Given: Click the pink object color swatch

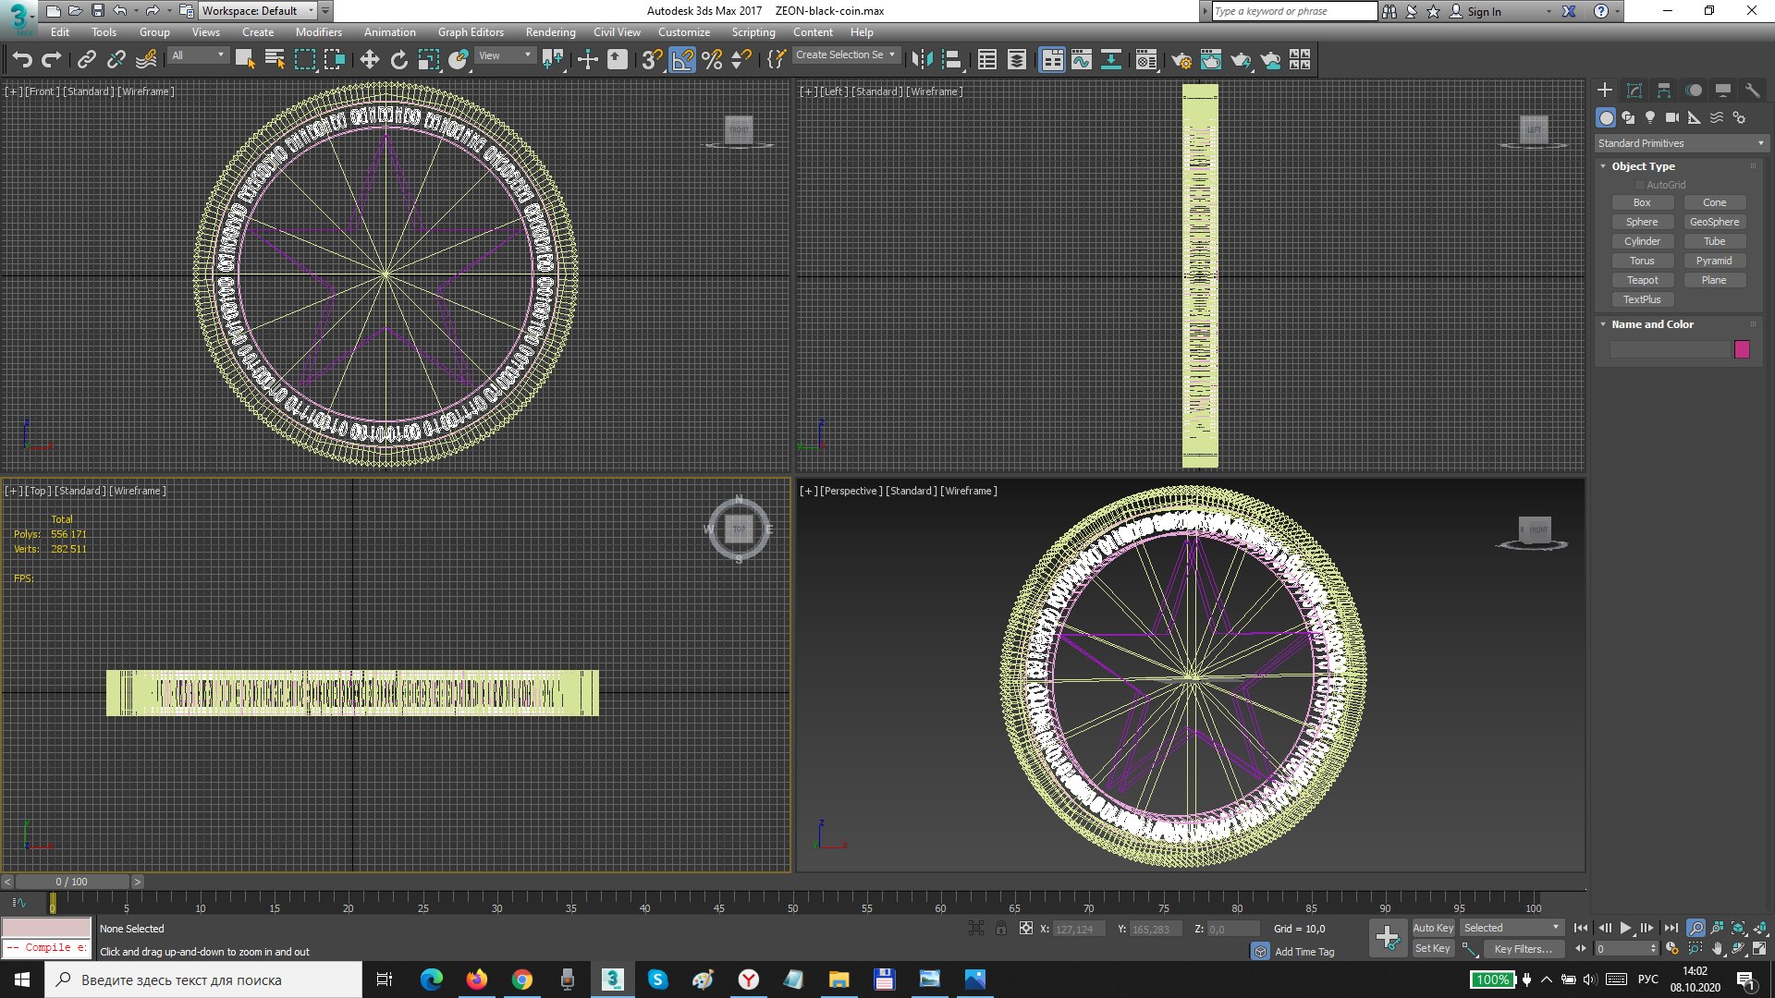Looking at the screenshot, I should [x=1742, y=349].
